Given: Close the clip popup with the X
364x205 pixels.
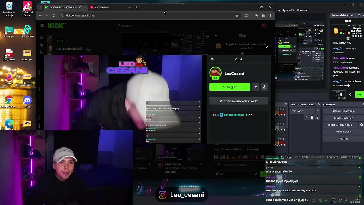Looking at the screenshot, I should click(x=267, y=47).
